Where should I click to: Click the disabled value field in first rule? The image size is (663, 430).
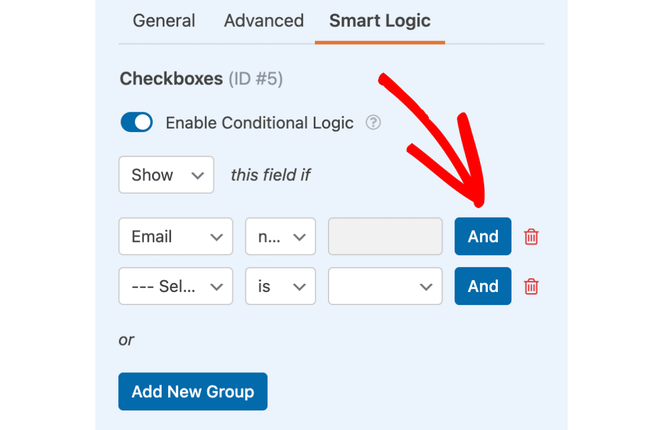385,237
